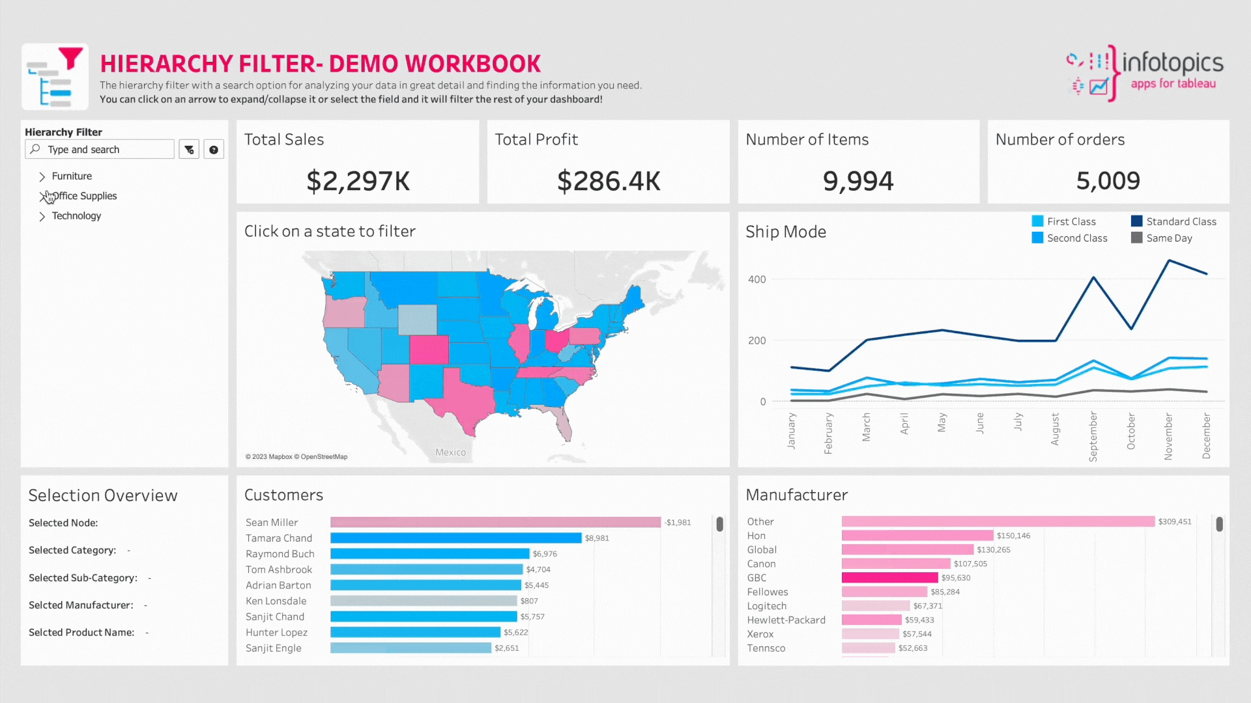Click the clear filter funnel icon
1251x703 pixels.
pos(189,150)
